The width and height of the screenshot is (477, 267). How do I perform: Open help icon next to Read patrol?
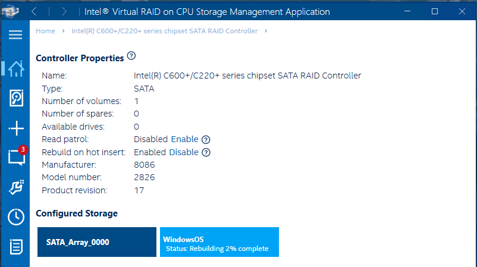click(x=206, y=140)
